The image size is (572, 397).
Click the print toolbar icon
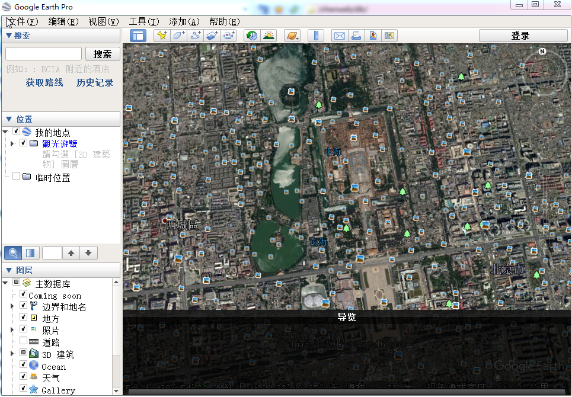point(356,36)
